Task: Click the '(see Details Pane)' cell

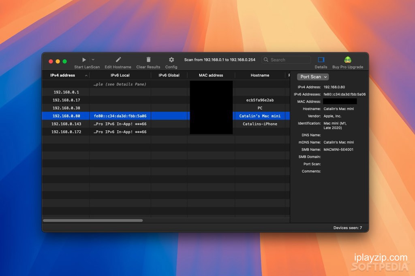Action: pyautogui.click(x=120, y=84)
